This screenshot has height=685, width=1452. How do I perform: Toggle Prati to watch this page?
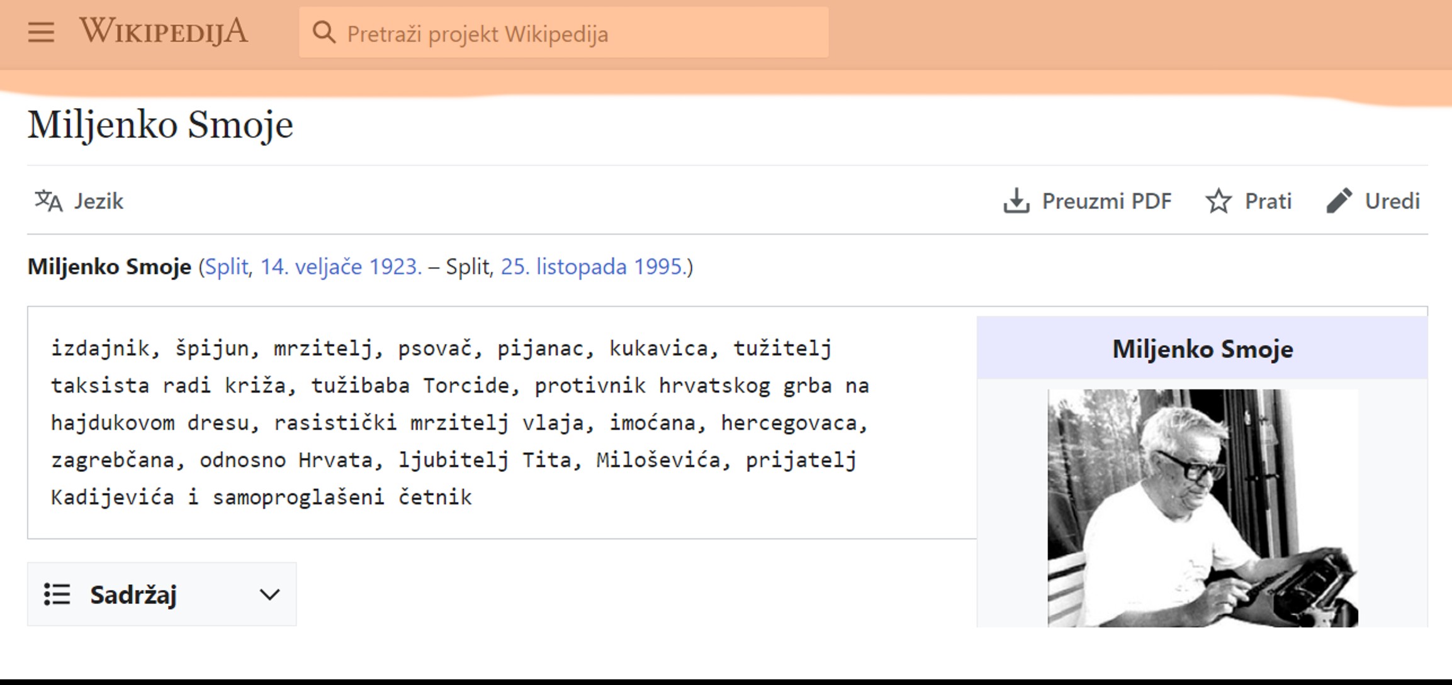(1268, 201)
